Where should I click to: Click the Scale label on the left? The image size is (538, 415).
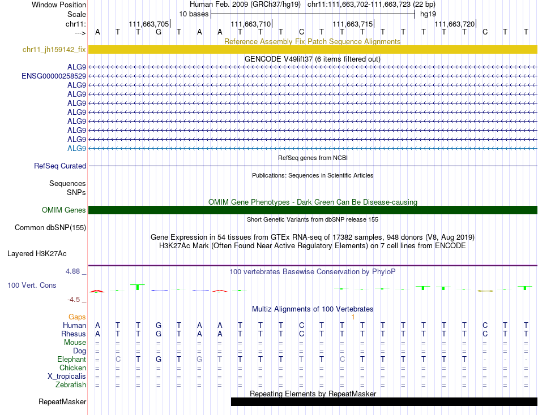click(x=76, y=14)
